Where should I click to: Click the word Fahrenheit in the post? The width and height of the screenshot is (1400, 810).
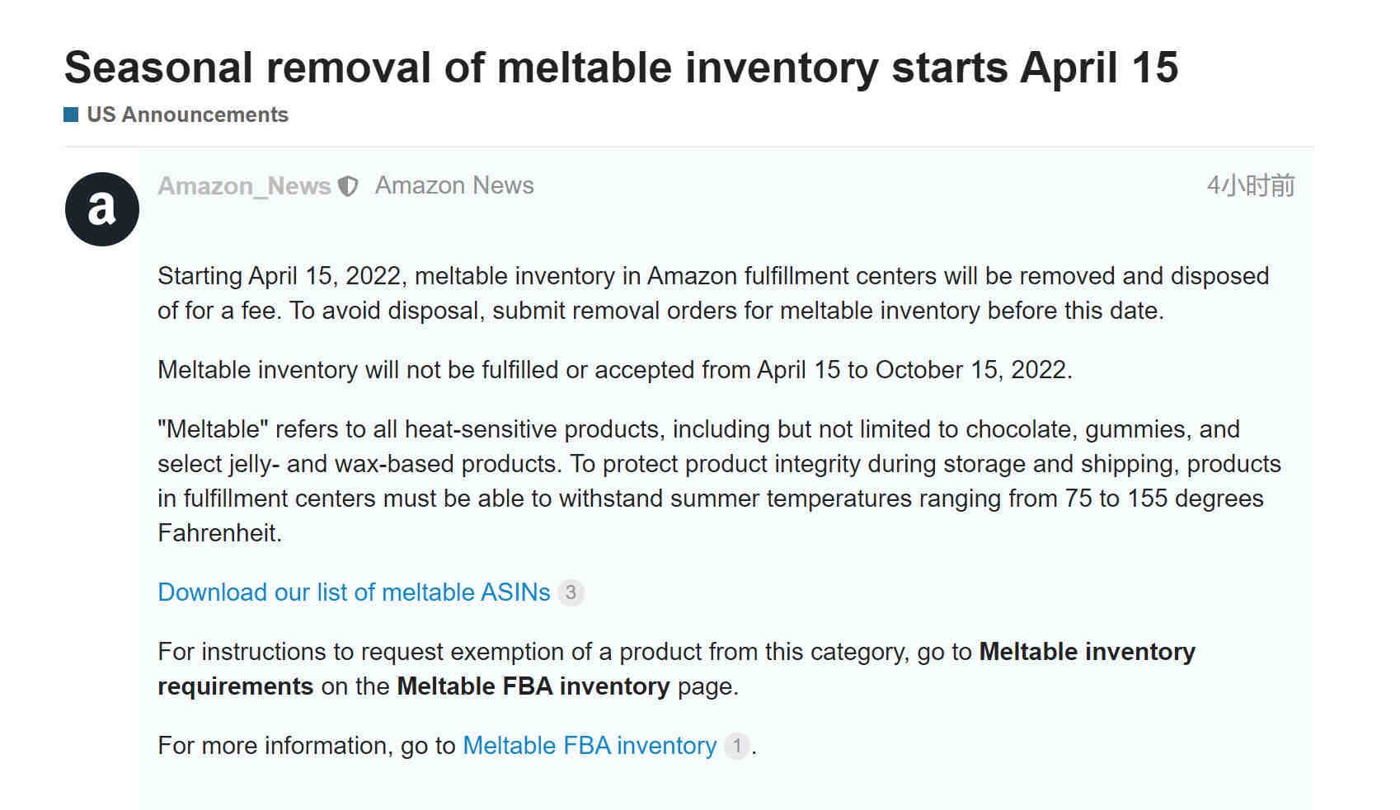[x=219, y=533]
